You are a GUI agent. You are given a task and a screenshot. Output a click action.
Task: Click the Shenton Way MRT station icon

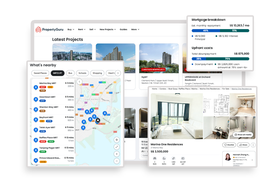tap(36, 110)
